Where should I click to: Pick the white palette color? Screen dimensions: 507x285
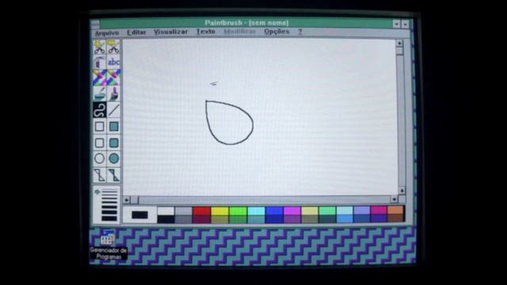[x=166, y=211]
